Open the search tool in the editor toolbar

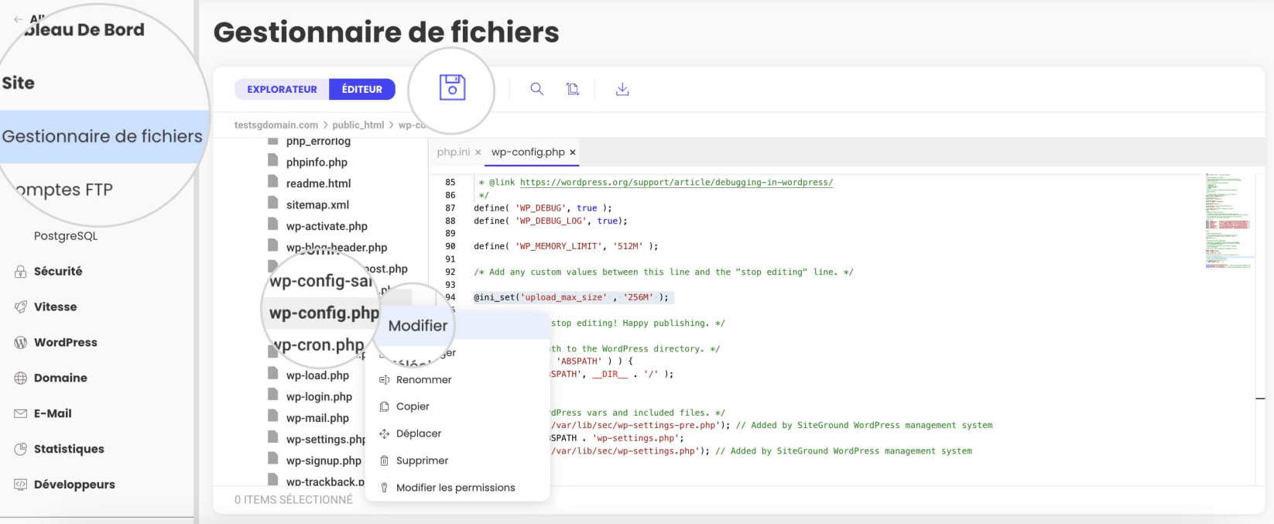[536, 89]
